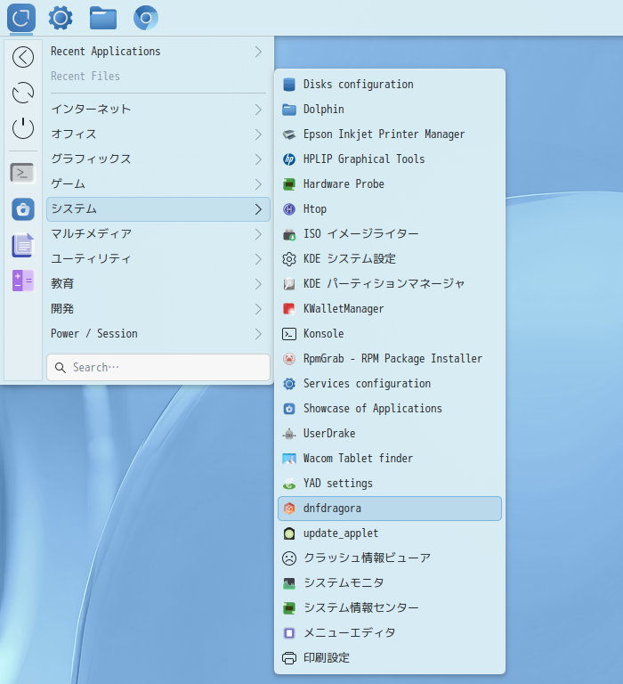Expand the Power / Session chevron
This screenshot has height=684, width=623.
[258, 334]
